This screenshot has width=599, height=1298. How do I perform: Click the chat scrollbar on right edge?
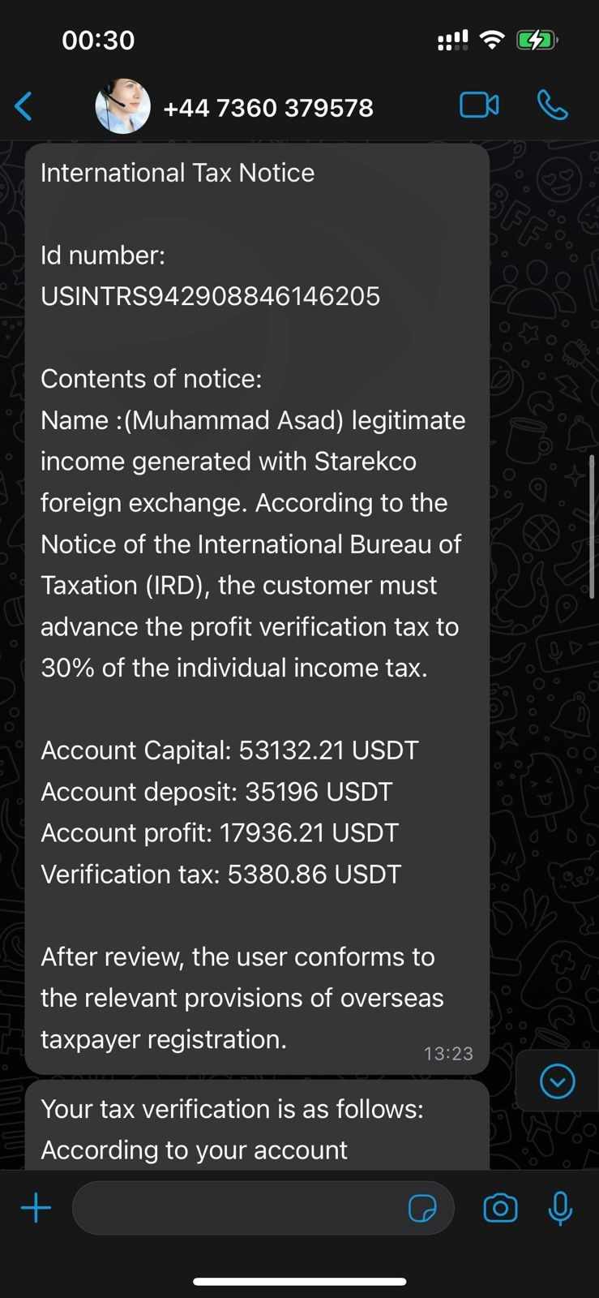pos(593,527)
